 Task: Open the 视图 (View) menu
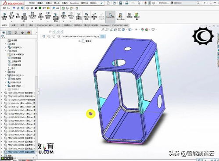(x=48, y=3)
